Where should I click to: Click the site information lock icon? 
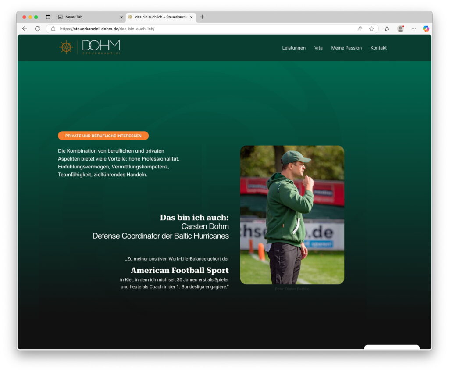tap(53, 29)
